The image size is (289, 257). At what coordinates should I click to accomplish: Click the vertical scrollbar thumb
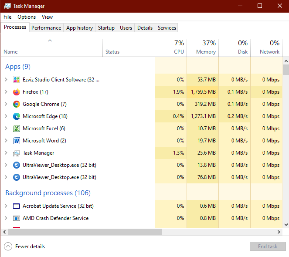286,70
